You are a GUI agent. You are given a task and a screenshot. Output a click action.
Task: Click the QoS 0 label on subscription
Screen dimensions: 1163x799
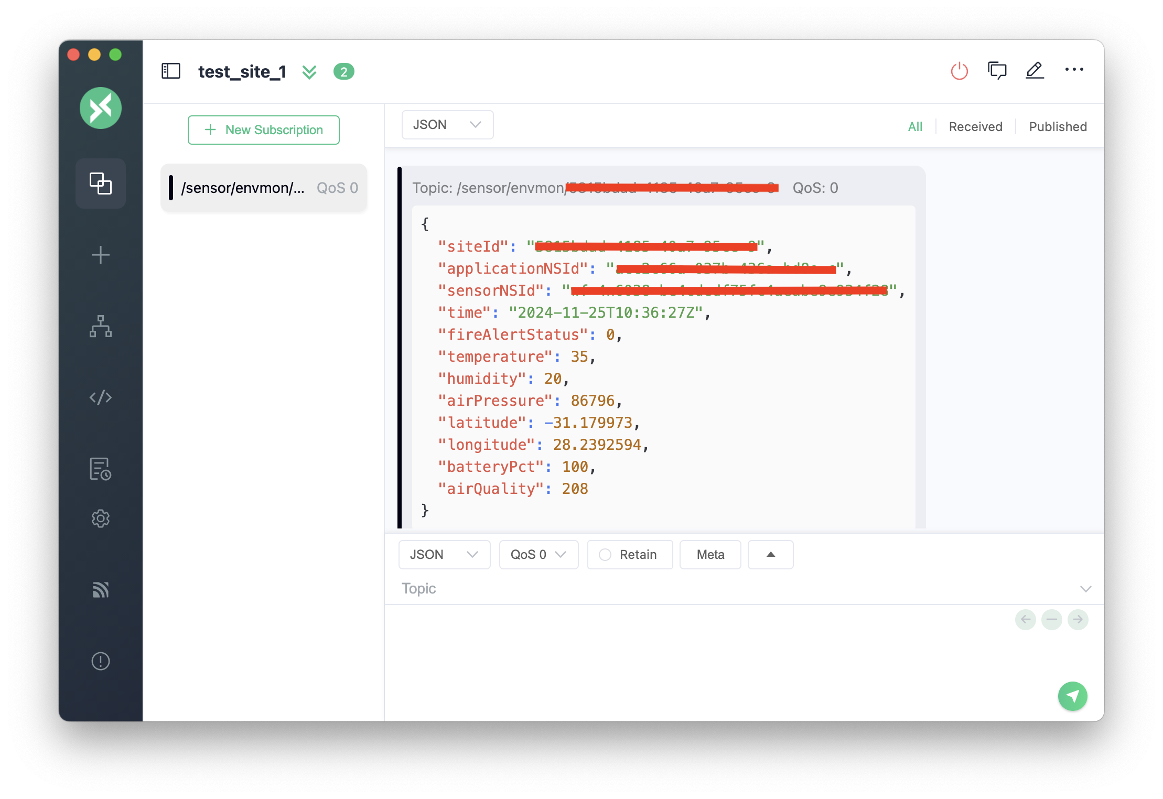[337, 188]
